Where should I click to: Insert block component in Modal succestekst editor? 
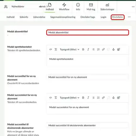pyautogui.click(x=119, y=98)
